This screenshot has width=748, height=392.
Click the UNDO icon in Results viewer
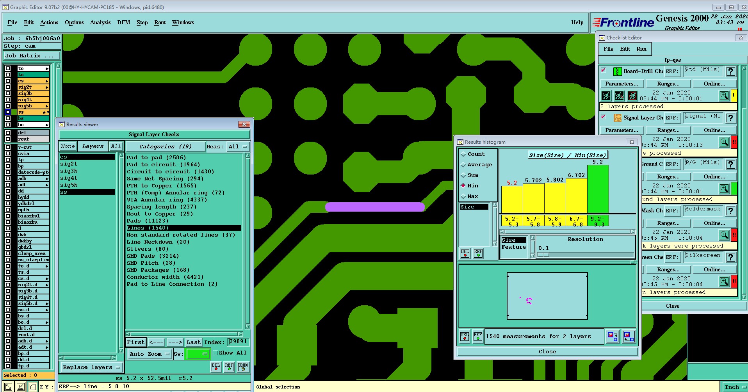pyautogui.click(x=243, y=367)
